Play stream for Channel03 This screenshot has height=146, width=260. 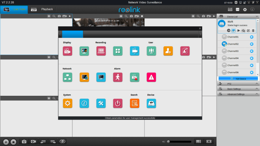pyautogui.click(x=252, y=51)
